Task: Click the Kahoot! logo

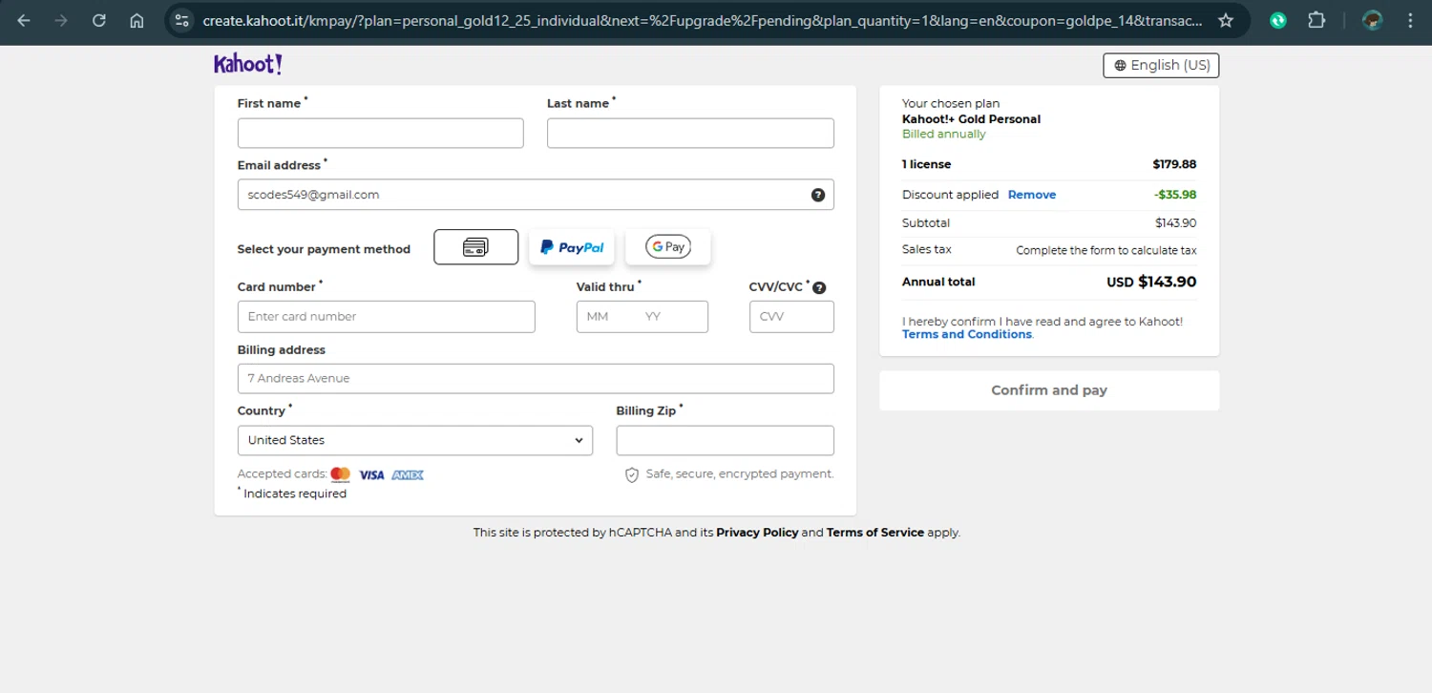Action: coord(247,64)
